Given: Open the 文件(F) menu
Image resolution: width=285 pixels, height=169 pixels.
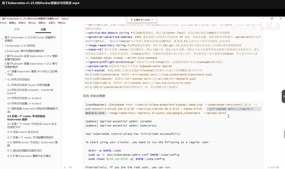Looking at the screenshot, I should coord(3,23).
